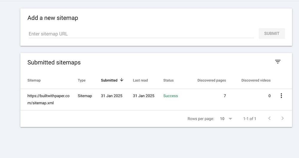Click the green Success status

click(x=170, y=96)
